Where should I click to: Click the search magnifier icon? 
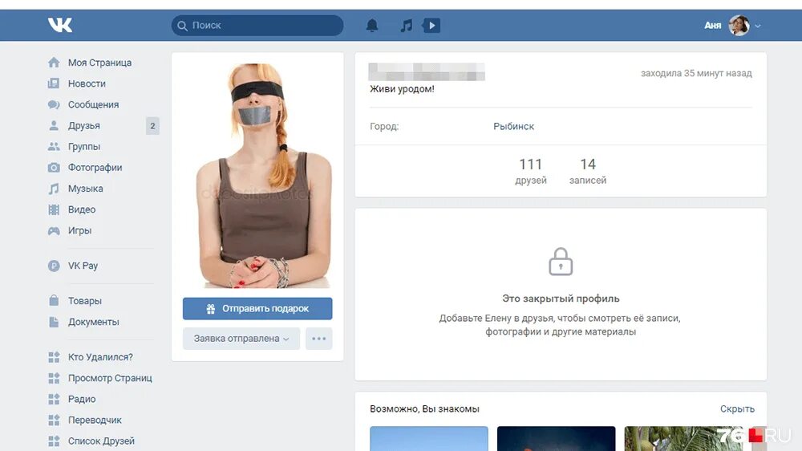(182, 26)
